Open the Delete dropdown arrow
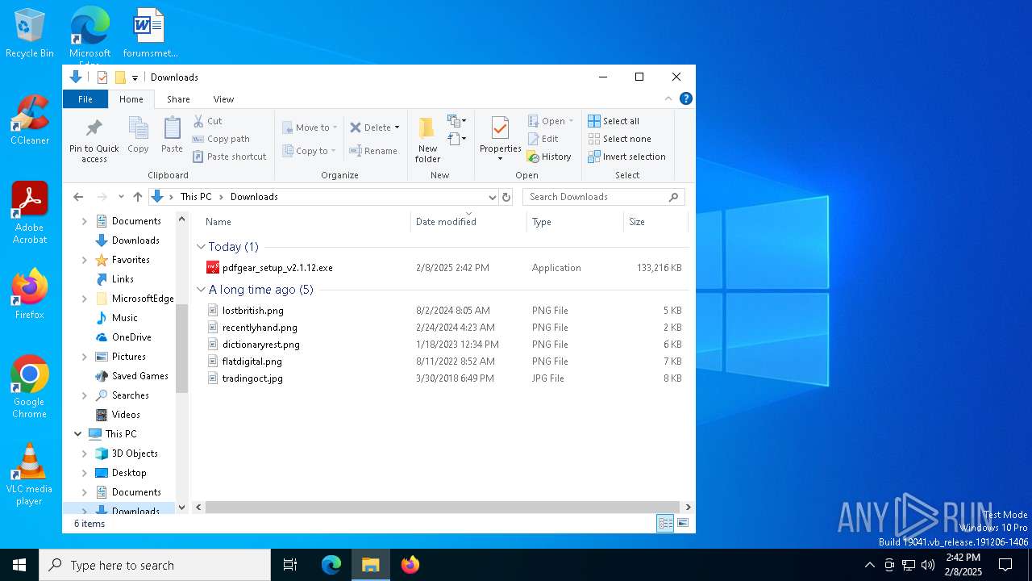 397,127
